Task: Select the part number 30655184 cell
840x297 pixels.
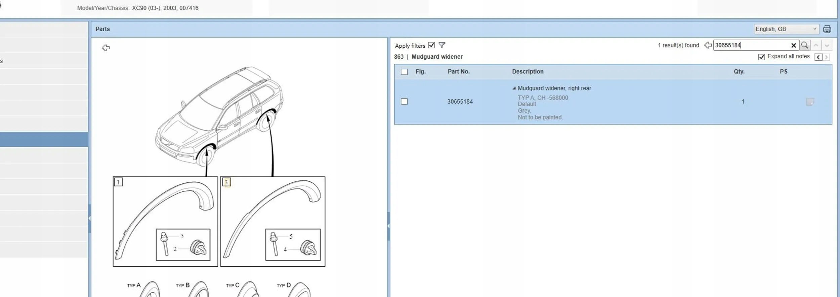Action: (x=460, y=102)
